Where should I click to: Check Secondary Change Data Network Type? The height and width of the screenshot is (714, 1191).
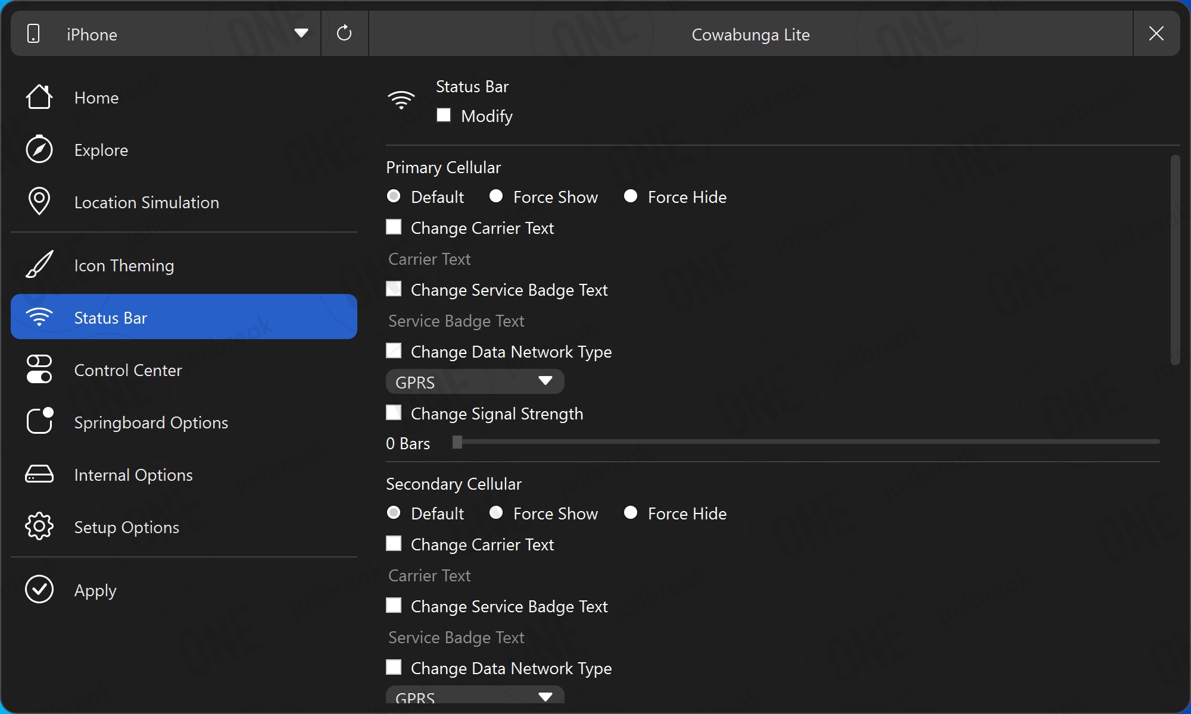click(x=394, y=667)
